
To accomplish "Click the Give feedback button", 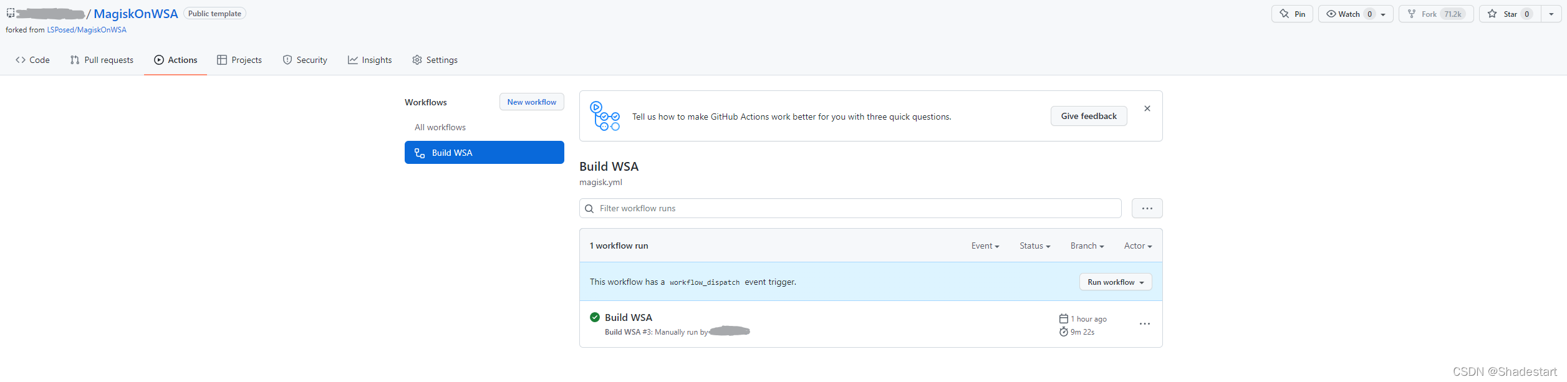I will coord(1089,116).
